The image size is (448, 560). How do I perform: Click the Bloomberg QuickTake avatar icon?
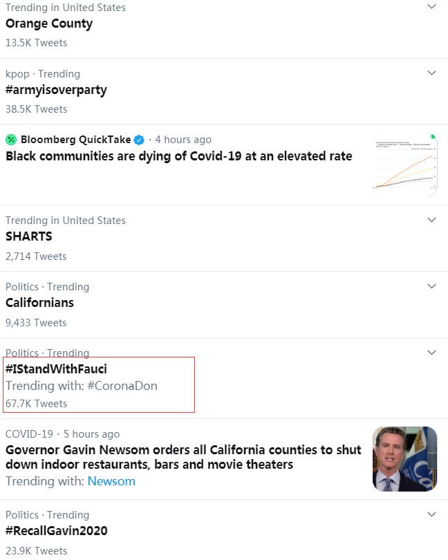[11, 140]
